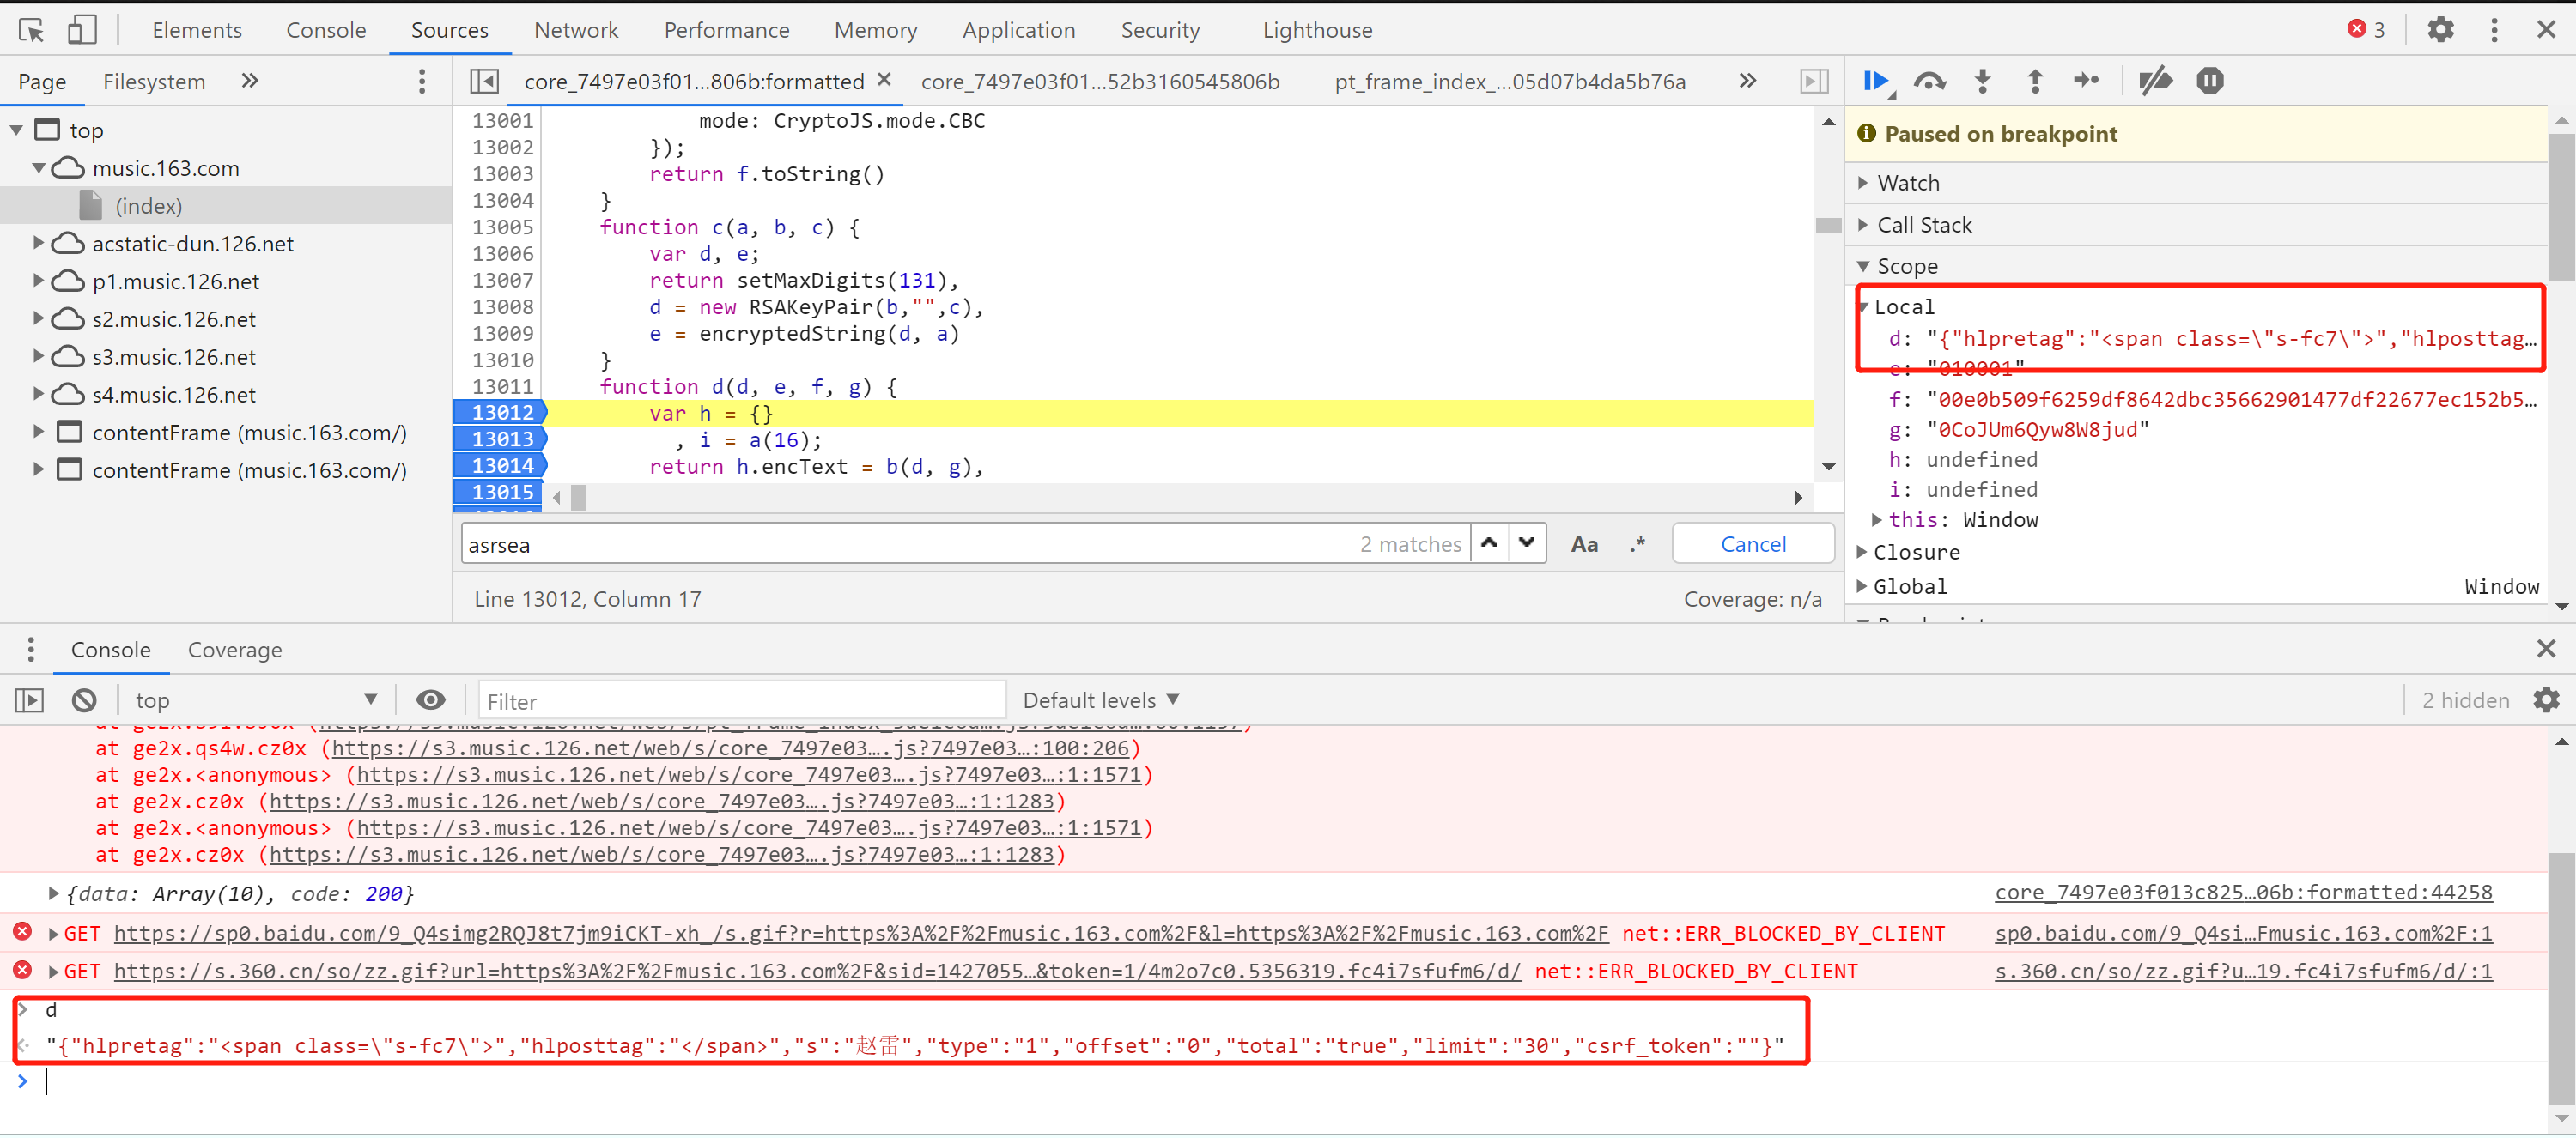Image resolution: width=2576 pixels, height=1138 pixels.
Task: Toggle pause on exceptions
Action: [2209, 81]
